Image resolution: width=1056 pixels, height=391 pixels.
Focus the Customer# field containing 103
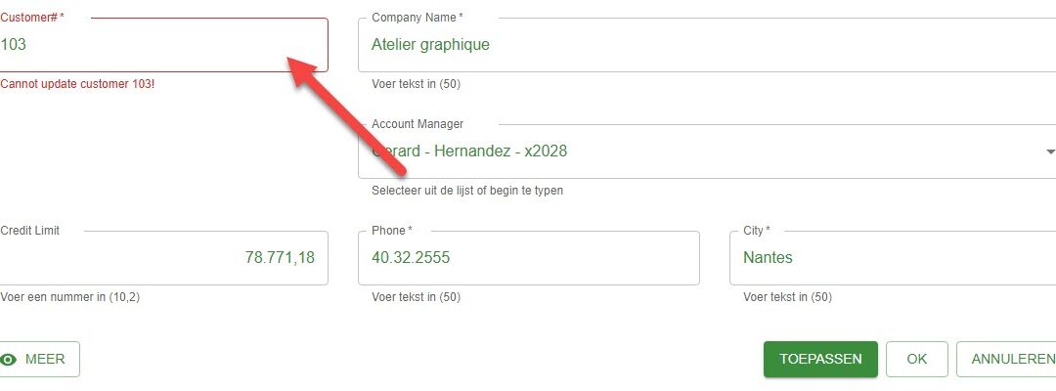point(163,45)
